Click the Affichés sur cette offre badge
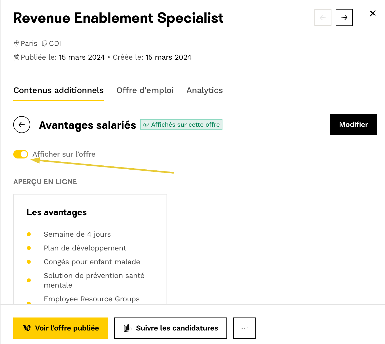 pyautogui.click(x=181, y=125)
